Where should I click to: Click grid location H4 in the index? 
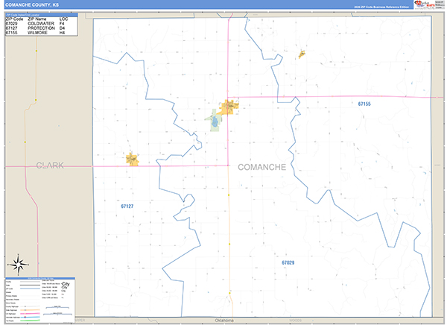pos(62,33)
